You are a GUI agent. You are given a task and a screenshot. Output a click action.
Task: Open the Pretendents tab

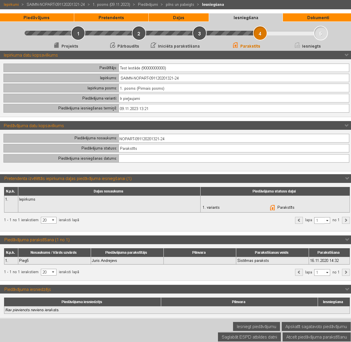111,18
